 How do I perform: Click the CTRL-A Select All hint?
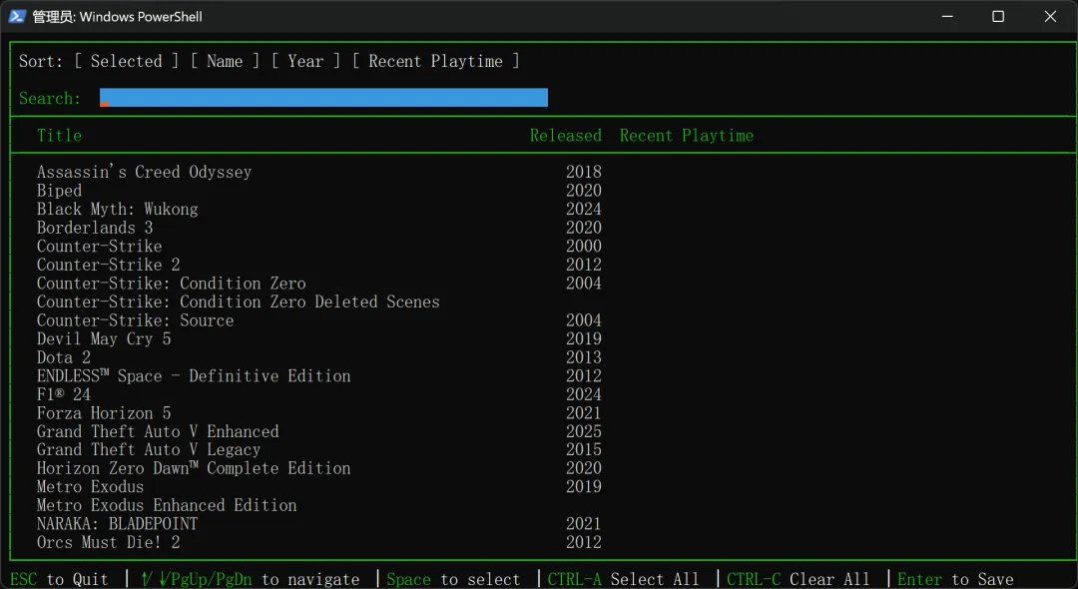coord(623,579)
